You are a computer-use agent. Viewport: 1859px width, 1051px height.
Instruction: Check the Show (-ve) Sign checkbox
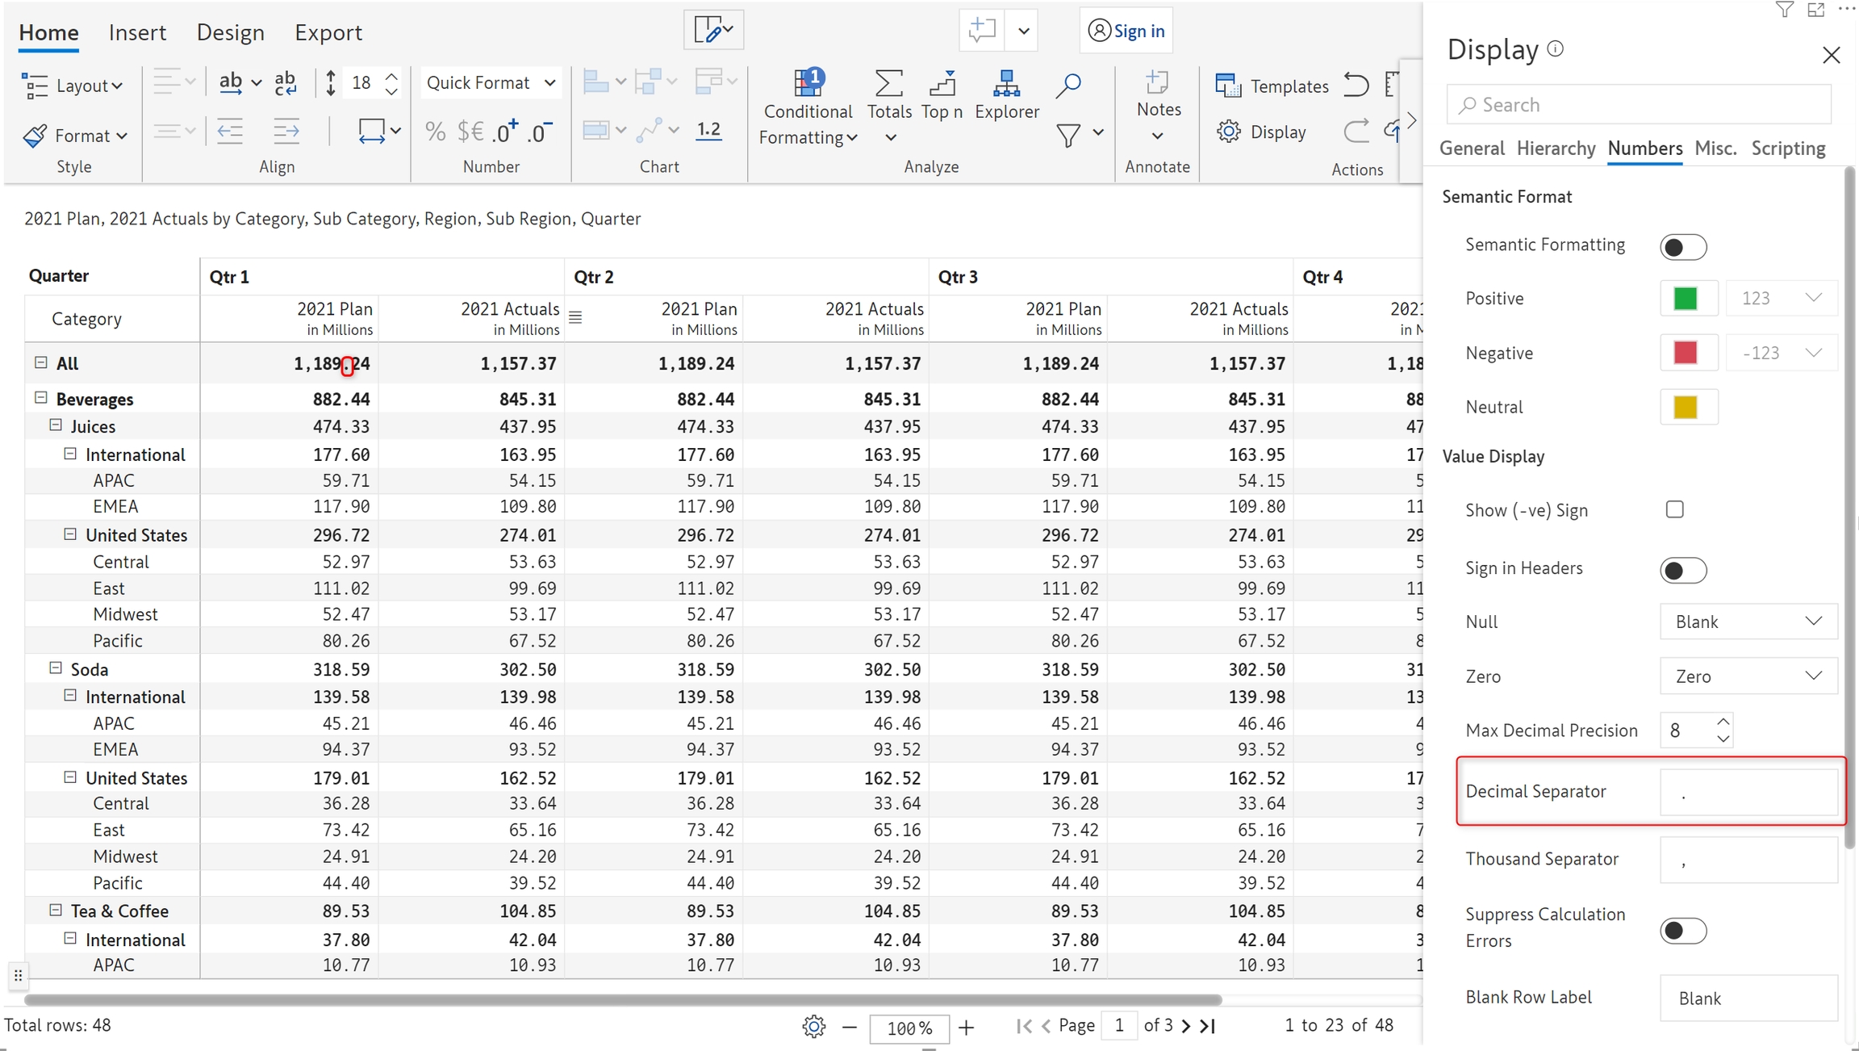tap(1674, 510)
